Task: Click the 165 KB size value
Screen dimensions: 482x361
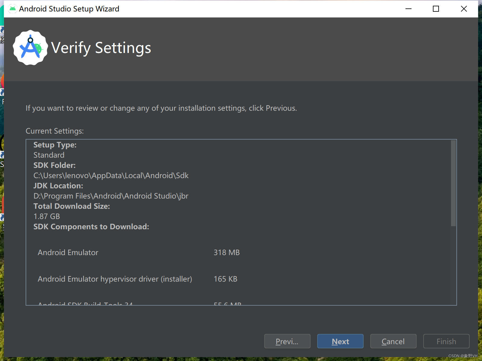Action: coord(225,279)
